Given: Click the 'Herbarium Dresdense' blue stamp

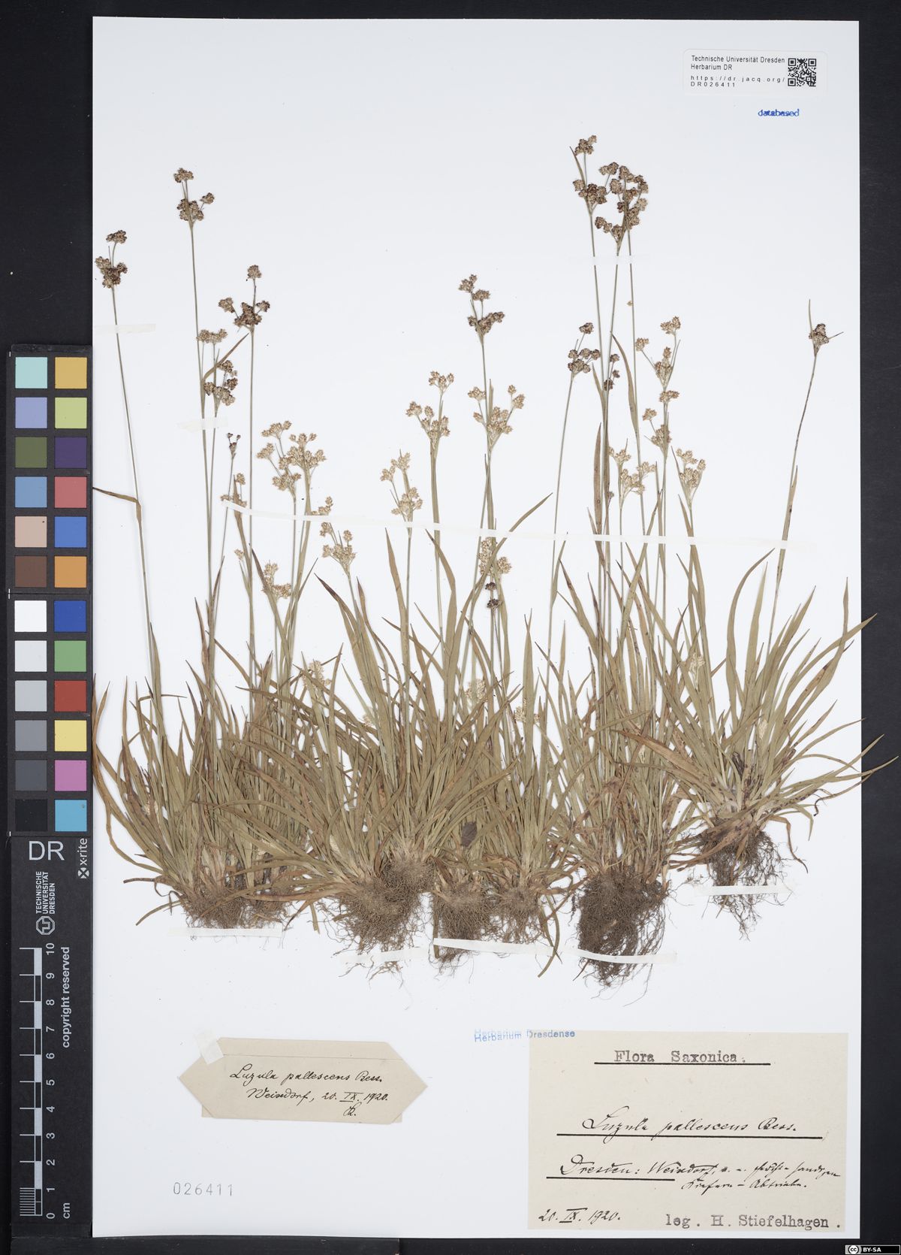Looking at the screenshot, I should coord(524,1036).
